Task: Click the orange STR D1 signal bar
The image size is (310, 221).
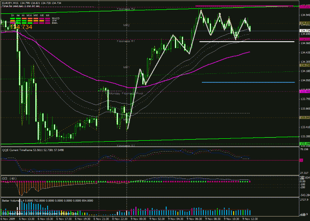Action: [12, 21]
